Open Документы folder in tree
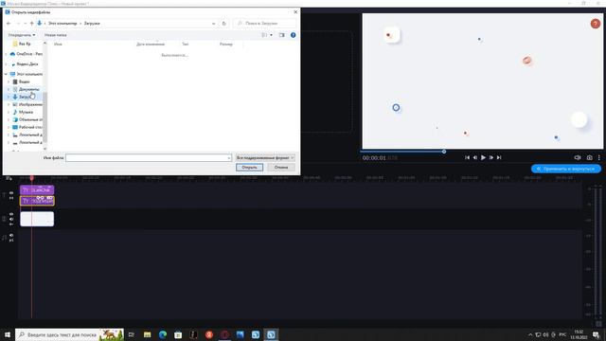 28,89
